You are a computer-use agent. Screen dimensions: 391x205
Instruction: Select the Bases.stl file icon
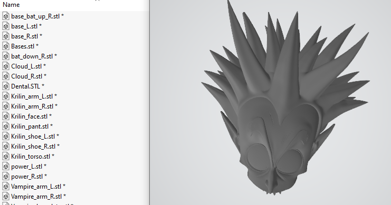[x=6, y=46]
